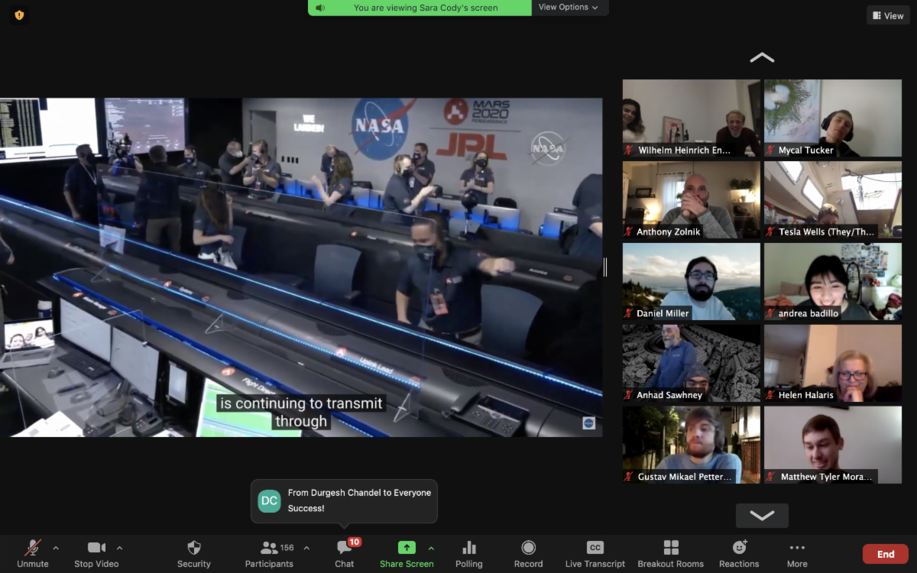Expand video options arrow beside Stop Video
This screenshot has width=917, height=573.
tap(119, 548)
